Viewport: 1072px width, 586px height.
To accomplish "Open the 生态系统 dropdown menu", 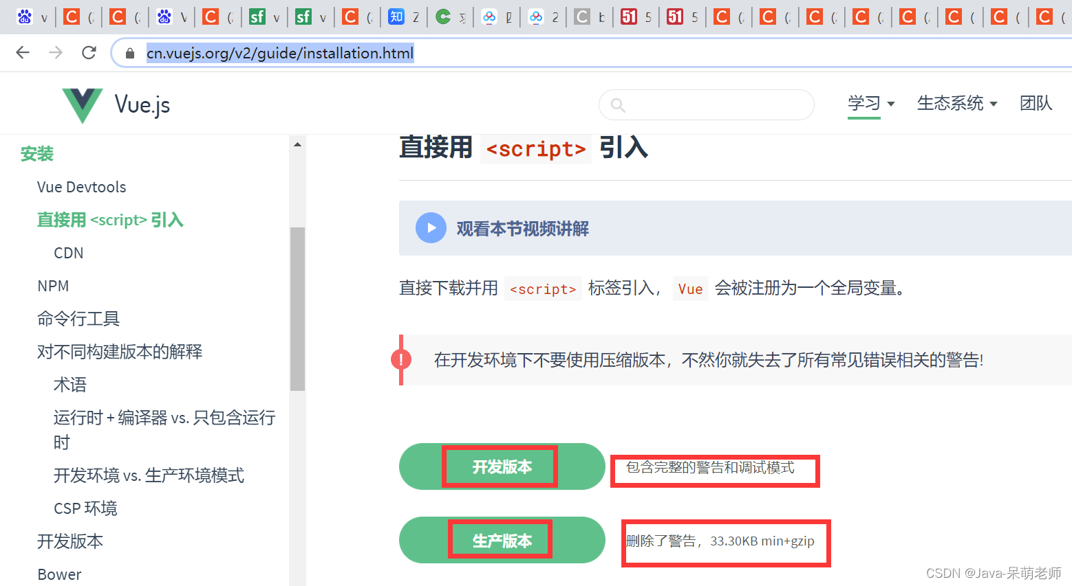I will point(957,103).
